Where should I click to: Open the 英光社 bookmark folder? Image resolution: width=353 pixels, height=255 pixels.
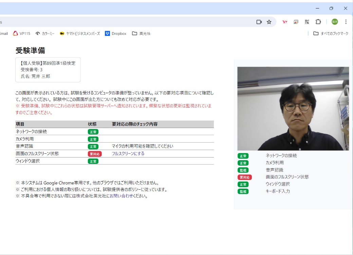coord(141,34)
